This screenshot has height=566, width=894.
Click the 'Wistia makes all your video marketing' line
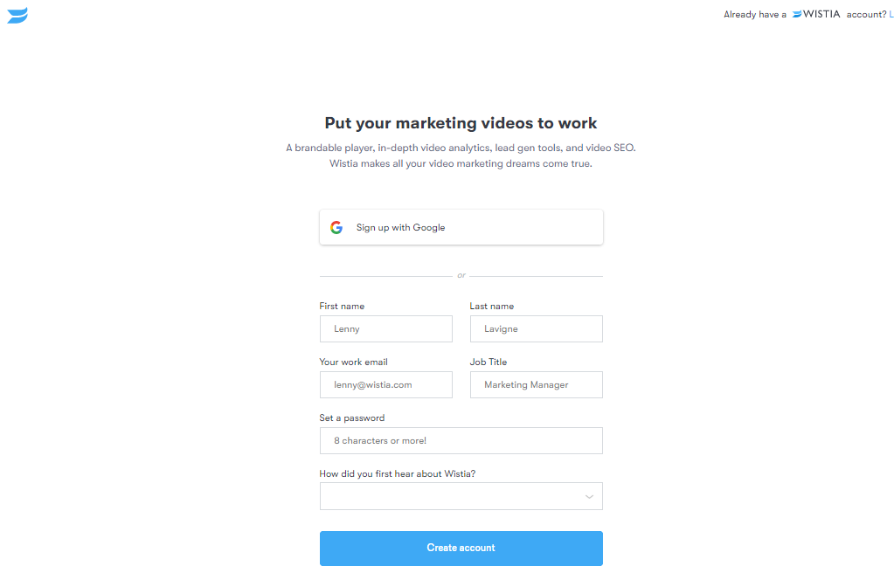(x=461, y=163)
